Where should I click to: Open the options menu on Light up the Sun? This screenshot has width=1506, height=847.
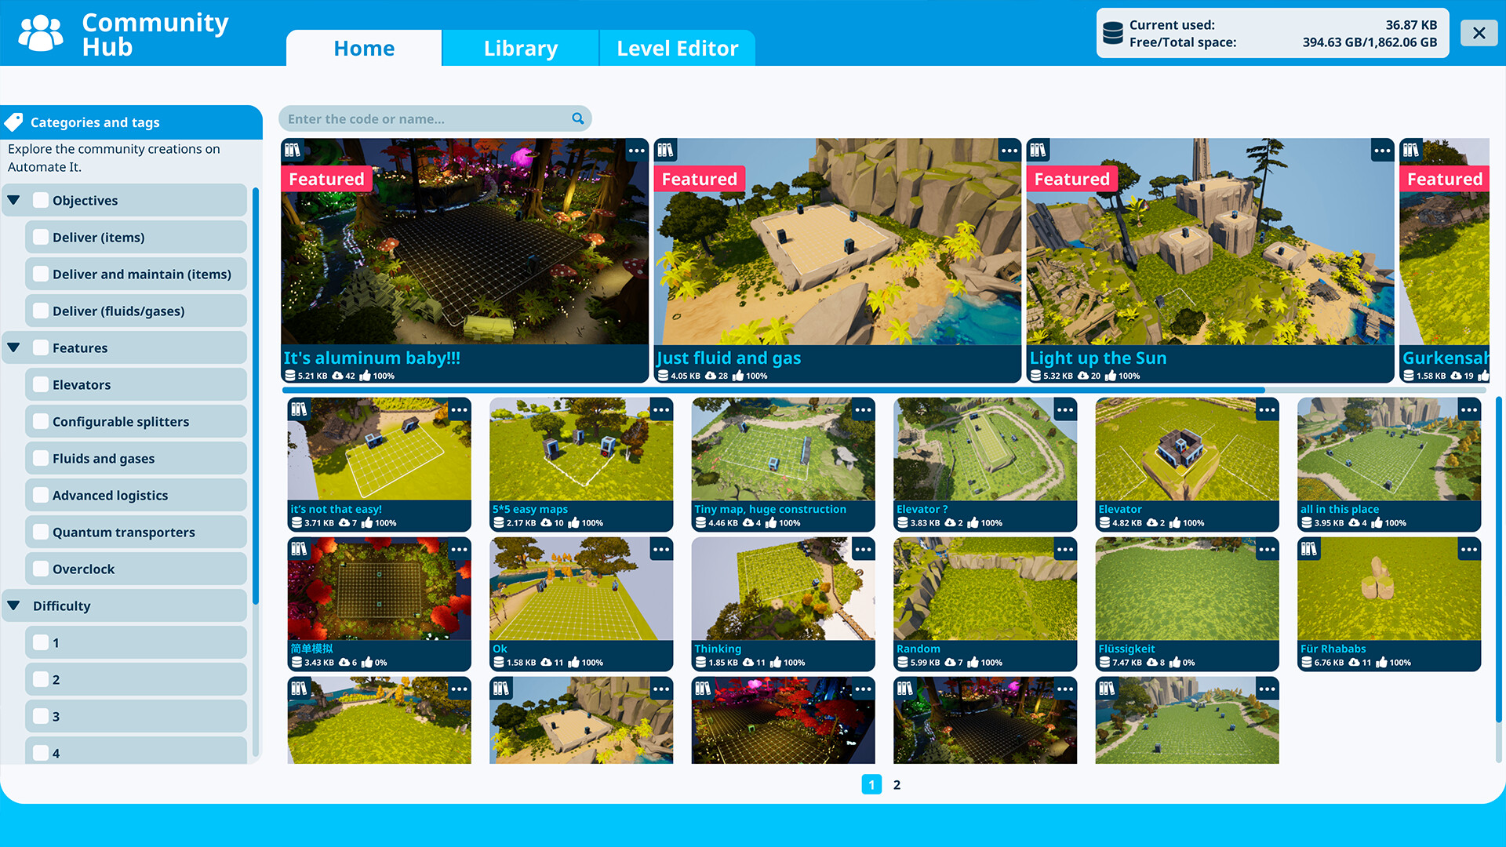(x=1382, y=151)
